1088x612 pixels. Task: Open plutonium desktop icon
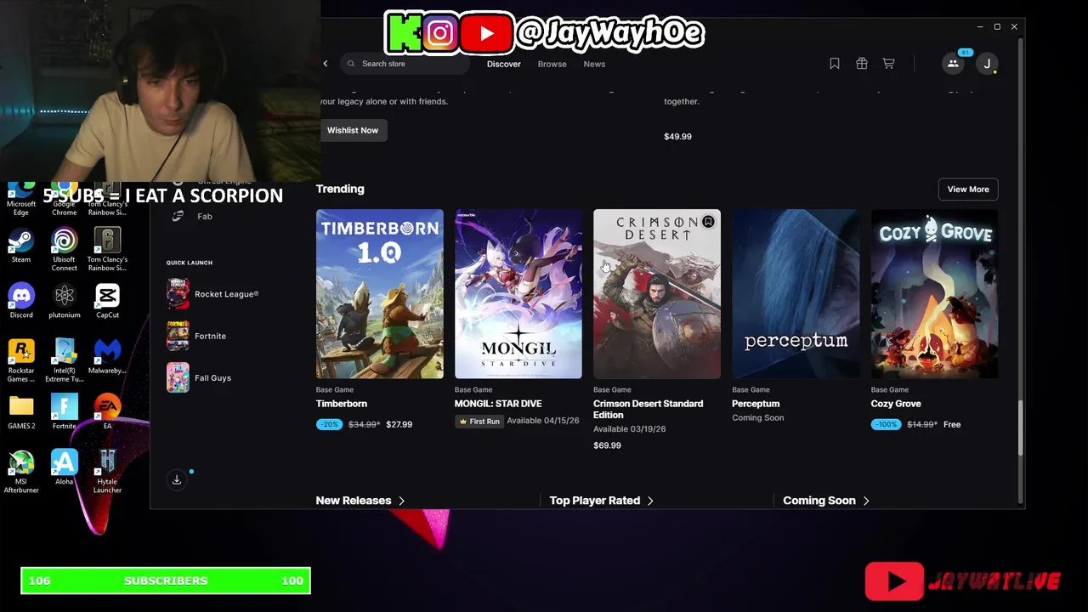click(64, 301)
